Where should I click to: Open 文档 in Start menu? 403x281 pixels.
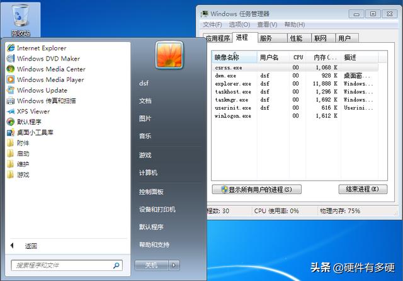(145, 101)
